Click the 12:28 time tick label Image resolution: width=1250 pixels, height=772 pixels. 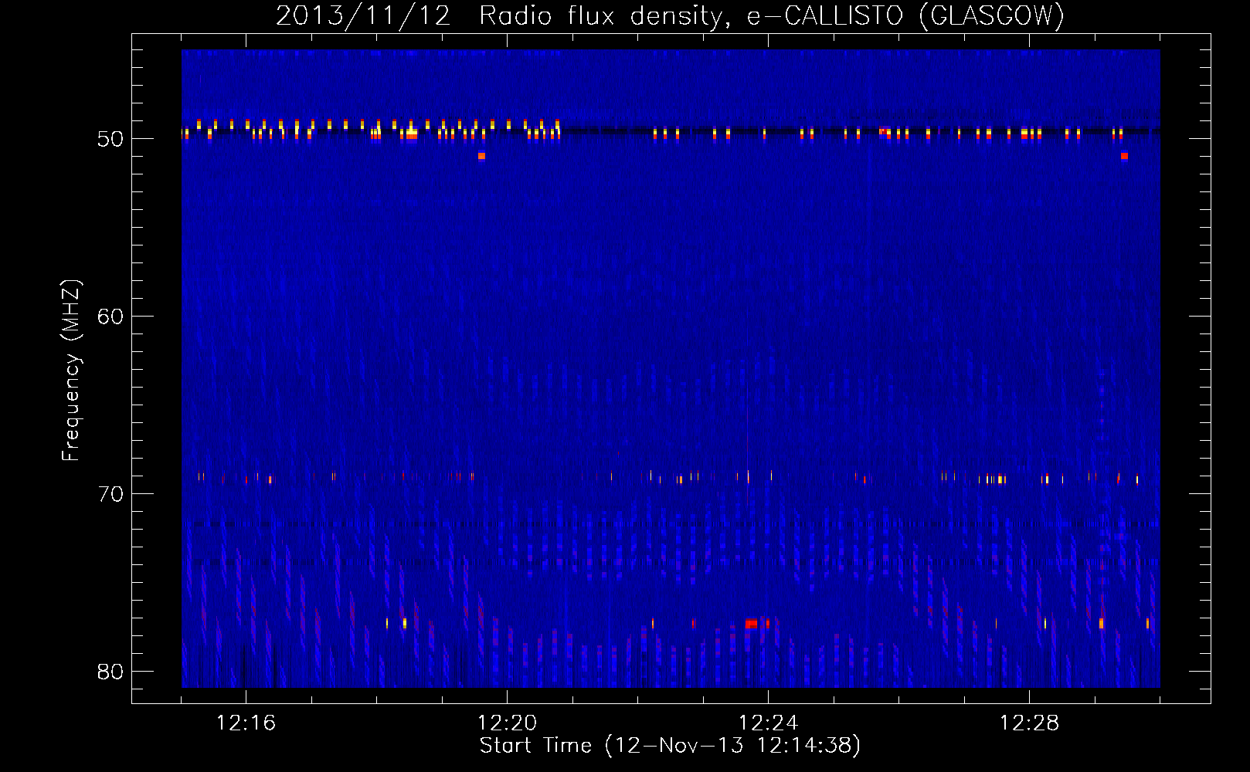click(x=1029, y=723)
